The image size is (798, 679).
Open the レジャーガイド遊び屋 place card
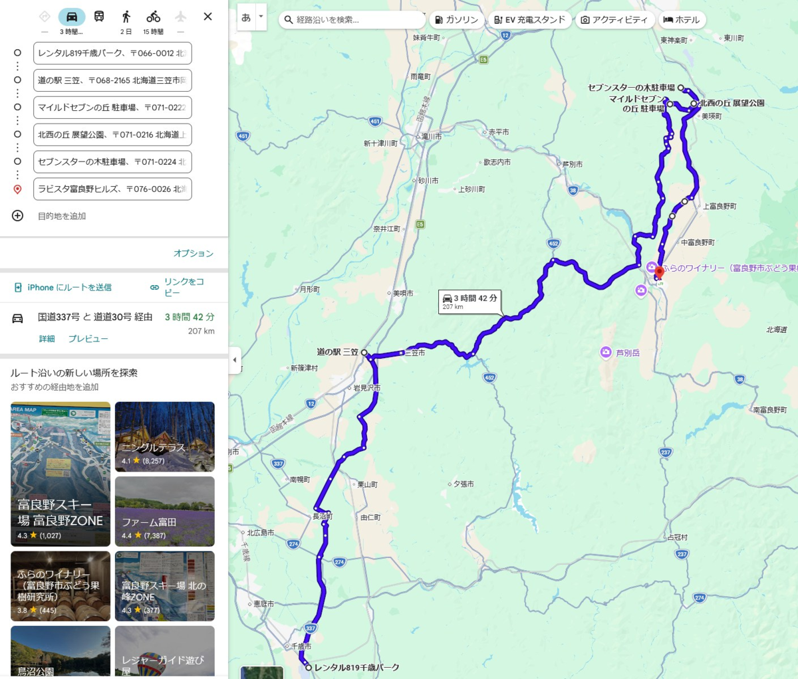(x=165, y=652)
